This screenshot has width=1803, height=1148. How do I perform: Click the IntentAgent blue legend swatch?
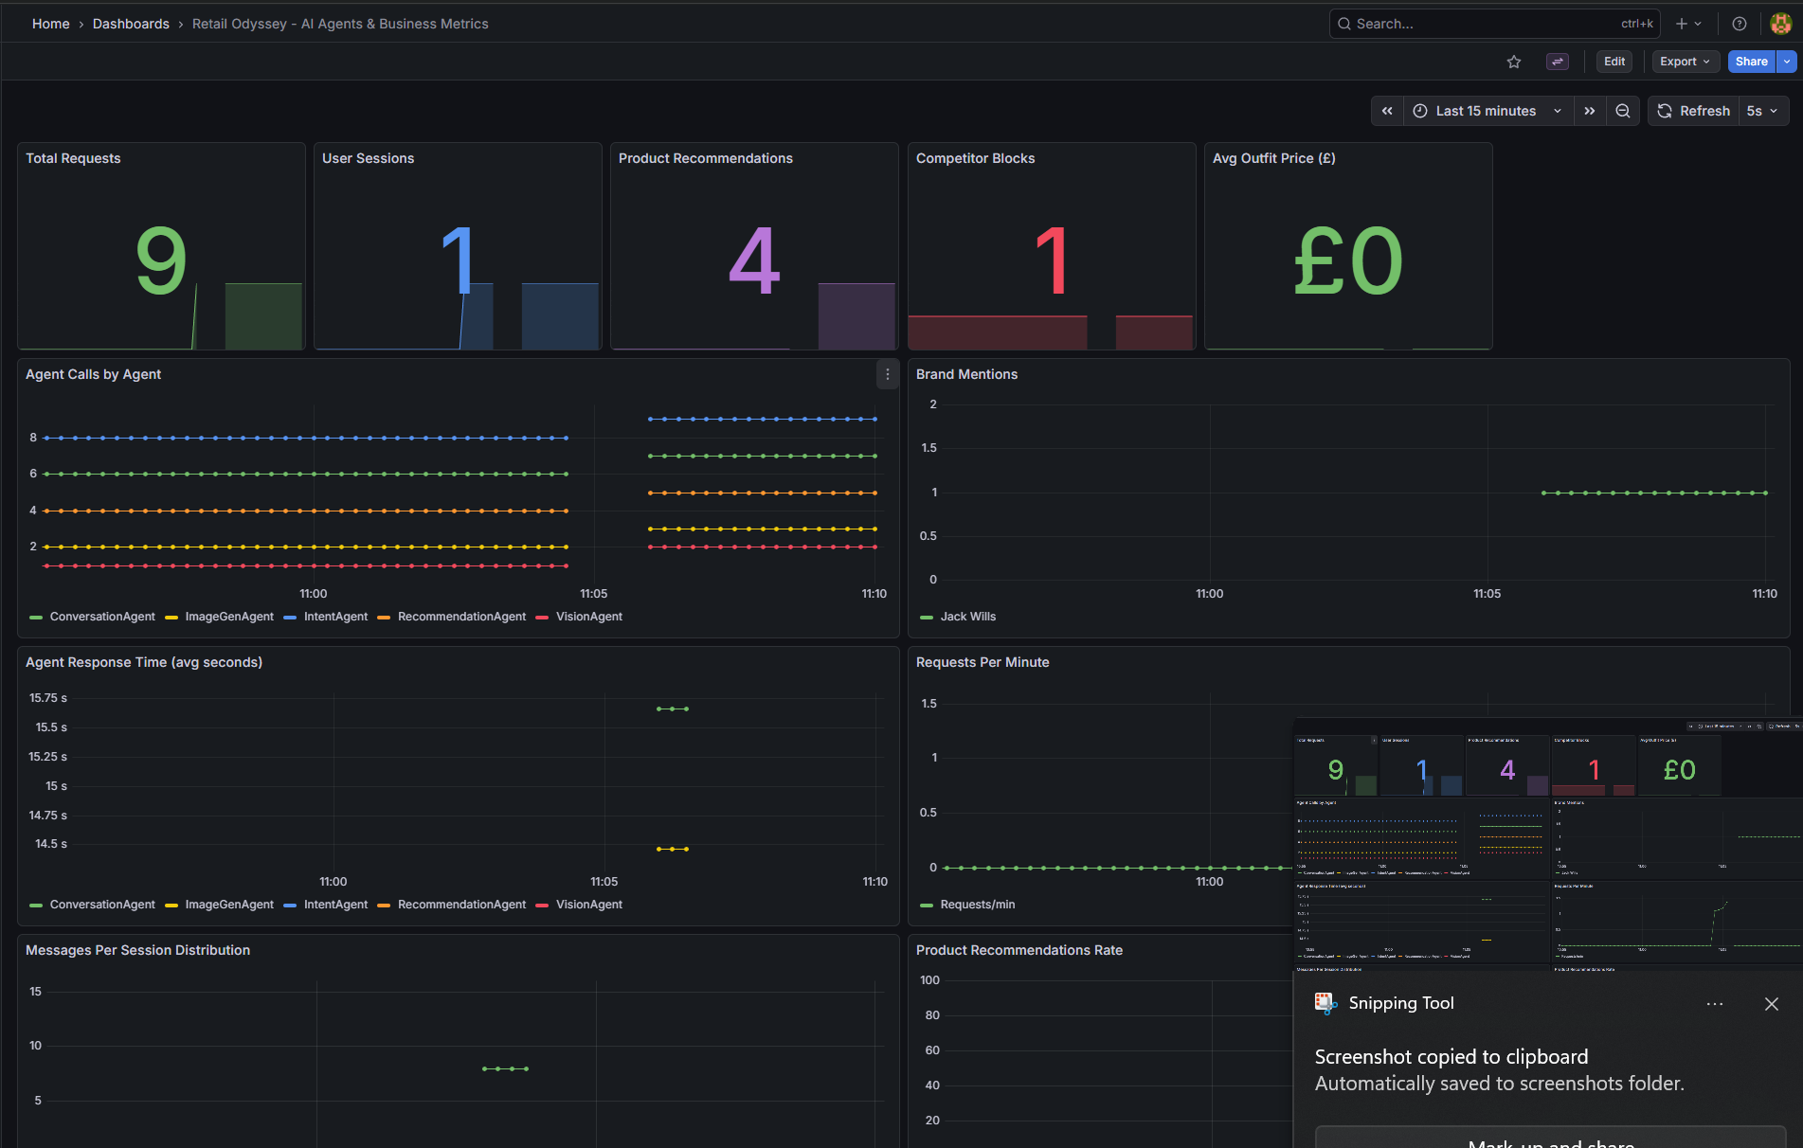click(x=290, y=617)
